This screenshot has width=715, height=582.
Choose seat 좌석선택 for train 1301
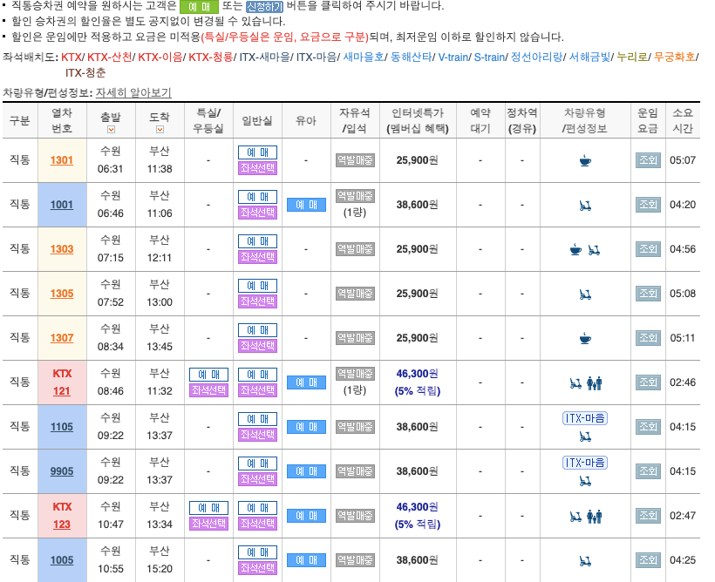257,168
